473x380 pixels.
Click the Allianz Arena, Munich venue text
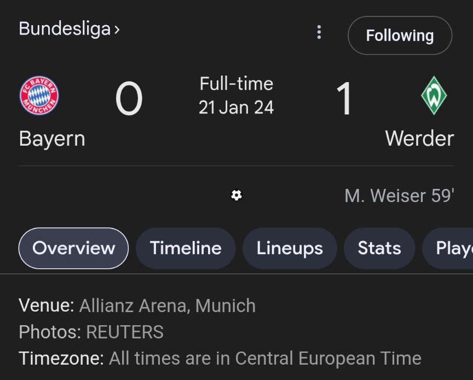coord(167,306)
